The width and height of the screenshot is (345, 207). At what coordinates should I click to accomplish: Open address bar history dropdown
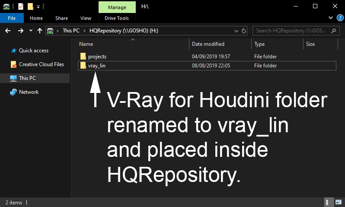236,31
